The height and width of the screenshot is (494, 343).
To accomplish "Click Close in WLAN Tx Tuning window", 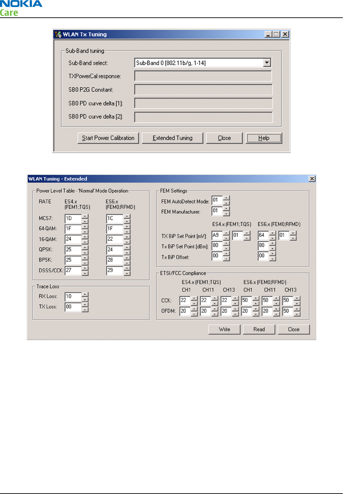I will tap(224, 138).
